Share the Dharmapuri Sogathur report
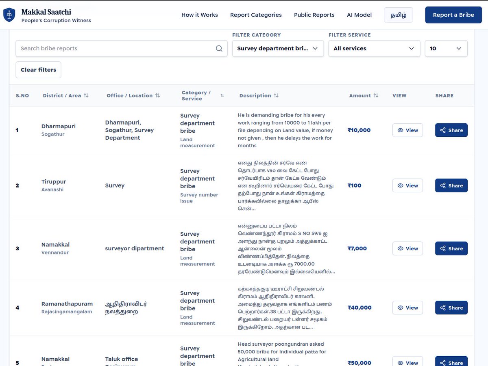The height and width of the screenshot is (366, 488). coord(451,130)
